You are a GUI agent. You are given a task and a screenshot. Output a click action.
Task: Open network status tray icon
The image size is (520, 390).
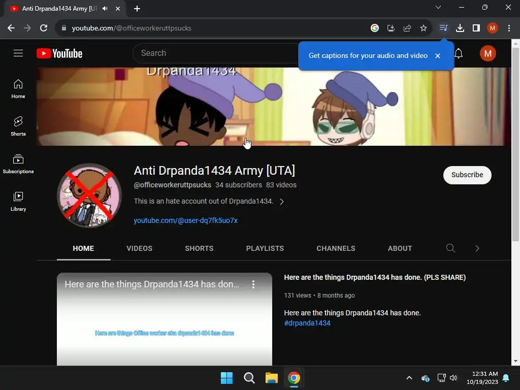point(441,378)
